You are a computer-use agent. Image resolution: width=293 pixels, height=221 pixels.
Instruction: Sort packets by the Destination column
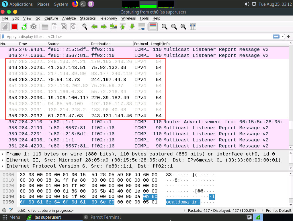pos(112,44)
